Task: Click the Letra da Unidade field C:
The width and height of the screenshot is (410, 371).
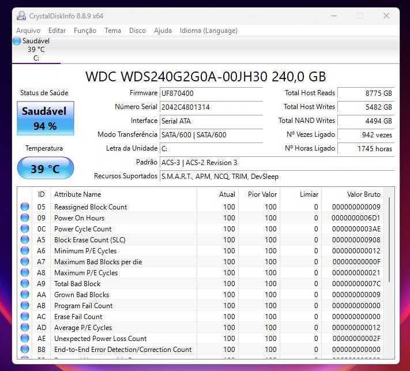Action: 211,149
